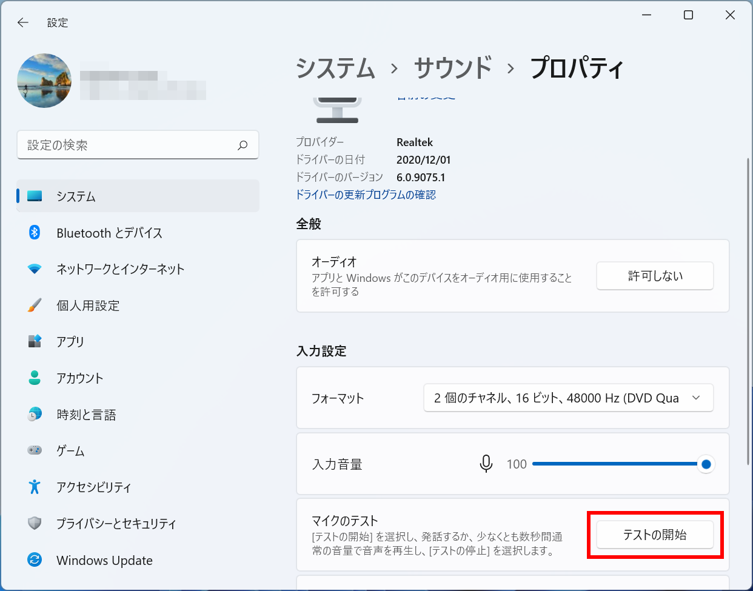Click the プライバシーとセキュリティ shield icon
The height and width of the screenshot is (591, 753).
pos(35,523)
